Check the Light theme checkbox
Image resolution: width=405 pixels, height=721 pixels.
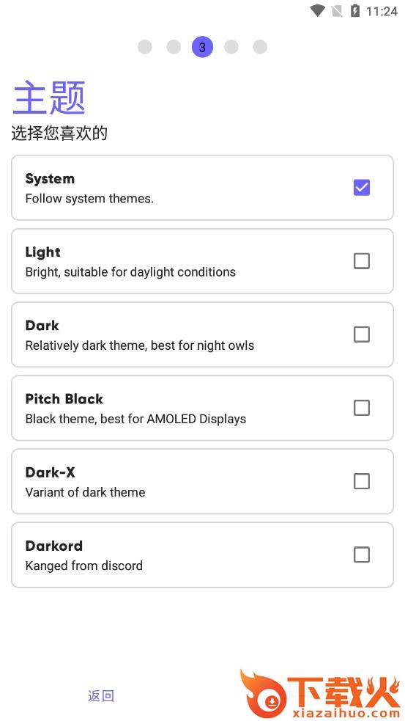pyautogui.click(x=361, y=261)
